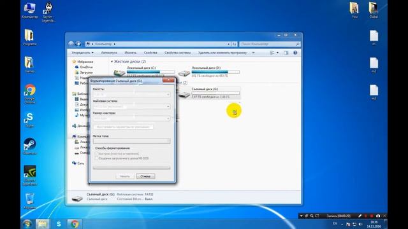The height and width of the screenshot is (229, 408).
Task: Click the format progress bar
Action: [x=132, y=168]
